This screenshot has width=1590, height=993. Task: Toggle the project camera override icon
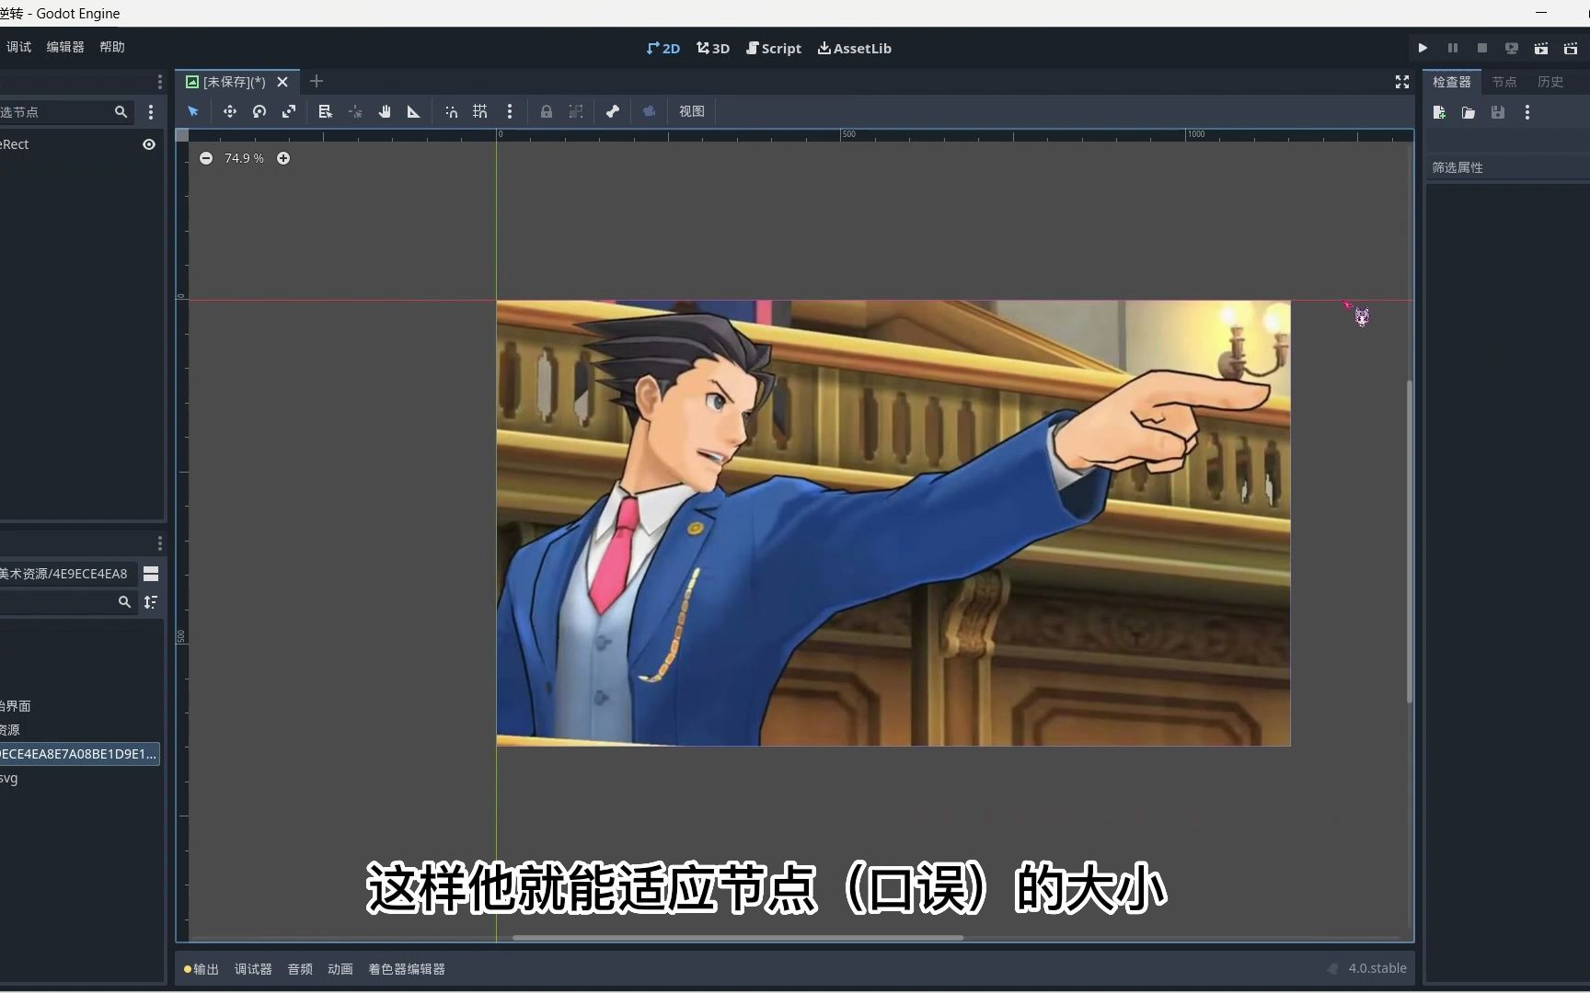[650, 111]
